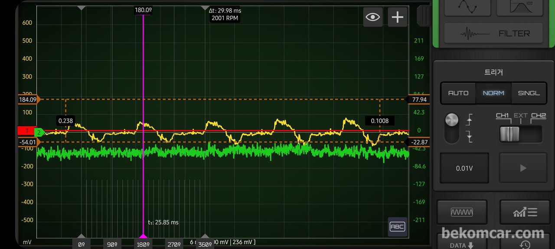Tap the Δt: 29.98 ms readout

(225, 11)
